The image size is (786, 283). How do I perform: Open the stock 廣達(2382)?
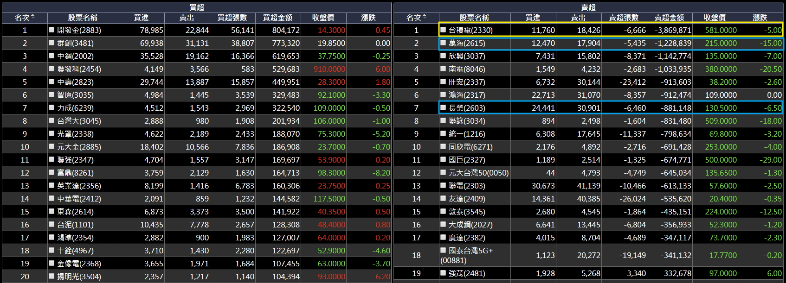click(x=467, y=238)
